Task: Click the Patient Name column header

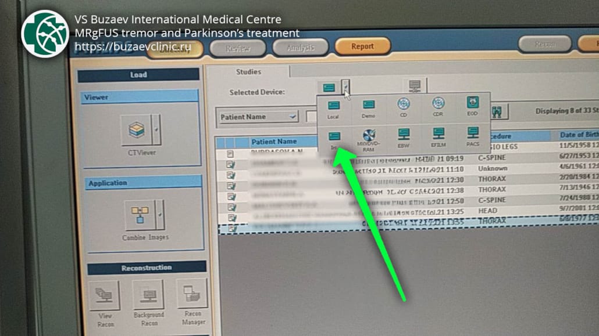Action: 273,142
